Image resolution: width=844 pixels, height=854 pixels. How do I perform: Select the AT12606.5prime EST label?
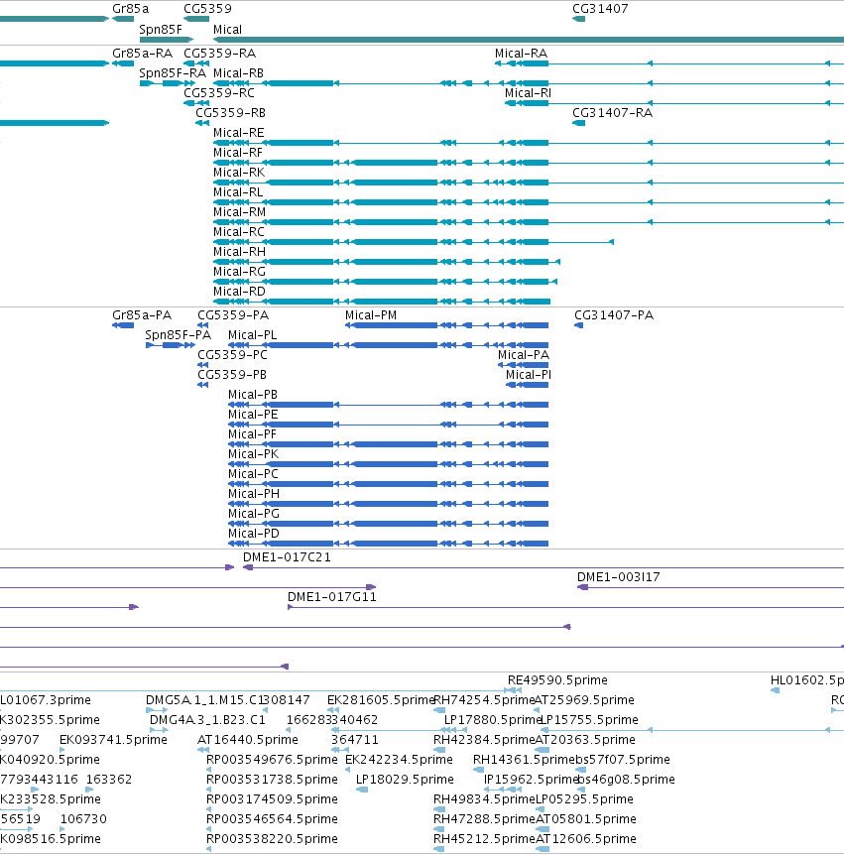click(x=586, y=839)
